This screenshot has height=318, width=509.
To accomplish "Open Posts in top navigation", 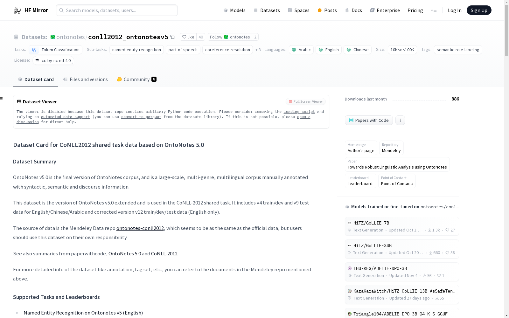I will [327, 10].
